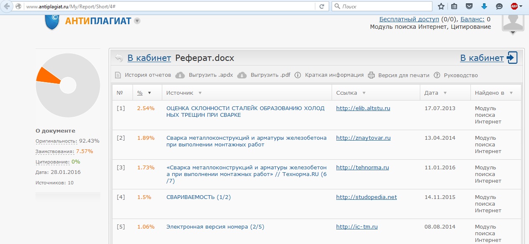Open Adblock Plus dropdown arrow
Image resolution: width=529 pixels, height=244 pixels.
click(521, 7)
